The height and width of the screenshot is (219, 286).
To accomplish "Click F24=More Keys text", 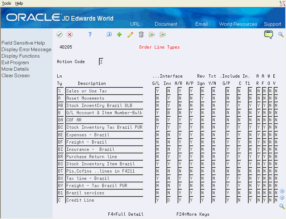I will [x=193, y=214].
